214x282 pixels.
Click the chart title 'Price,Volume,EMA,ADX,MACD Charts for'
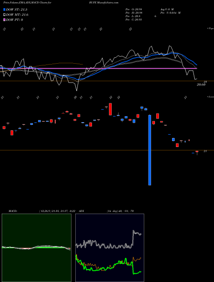pos(27,3)
